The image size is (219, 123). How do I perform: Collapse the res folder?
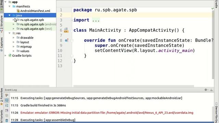[10, 33]
